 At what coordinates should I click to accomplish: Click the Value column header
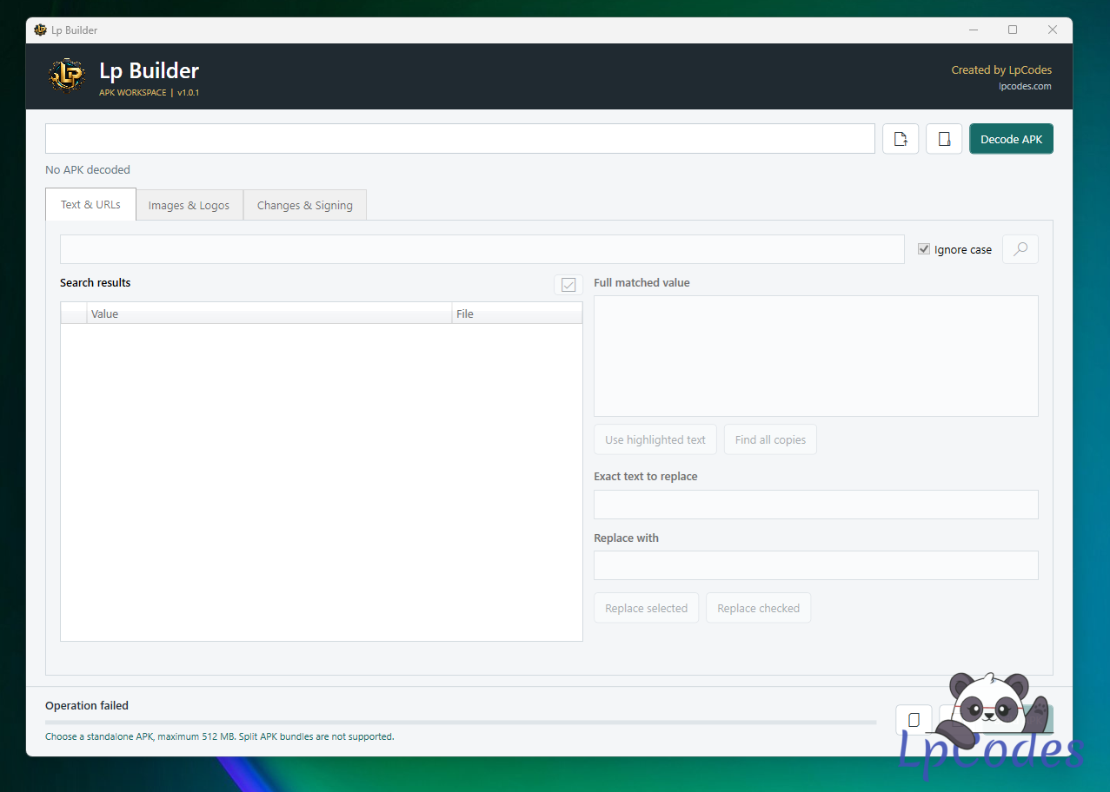(x=269, y=313)
